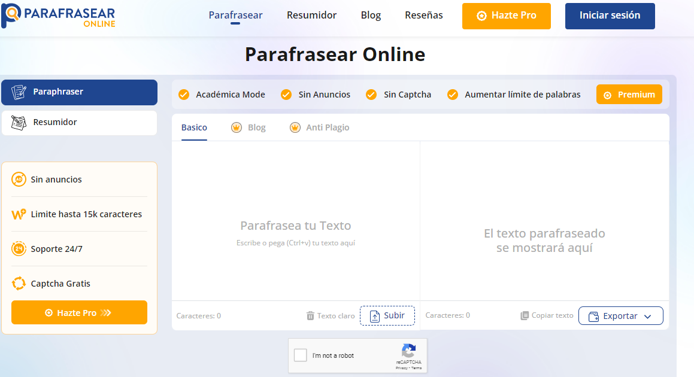The width and height of the screenshot is (694, 377).
Task: Click the Soporte 24/7 text
Action: pos(57,249)
